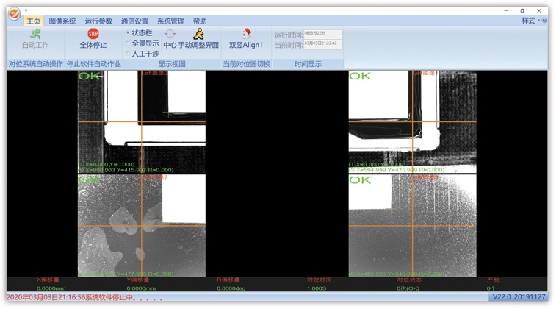Click the round application logo button
Screen dimensions: 559x309
coord(14,15)
